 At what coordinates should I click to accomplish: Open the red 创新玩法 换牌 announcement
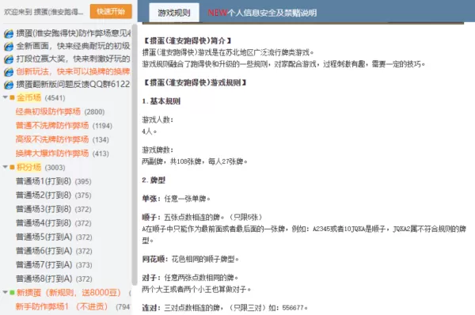tap(73, 71)
